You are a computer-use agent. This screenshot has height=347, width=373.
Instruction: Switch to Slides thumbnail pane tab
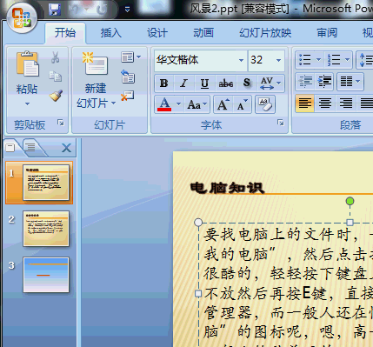[x=10, y=148]
